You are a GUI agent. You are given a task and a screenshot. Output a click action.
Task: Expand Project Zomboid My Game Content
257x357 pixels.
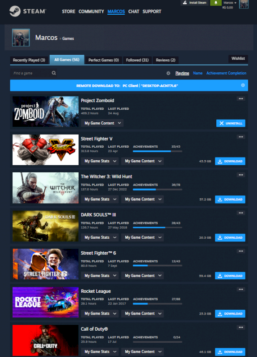(x=102, y=123)
